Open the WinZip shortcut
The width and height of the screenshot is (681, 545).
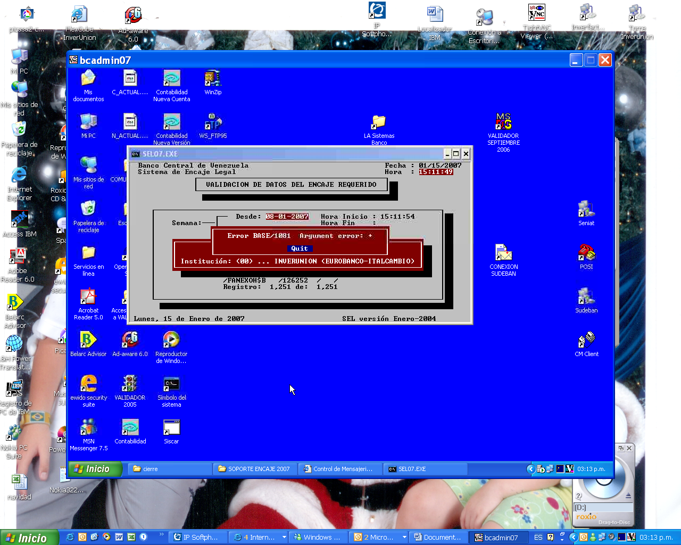click(x=213, y=82)
